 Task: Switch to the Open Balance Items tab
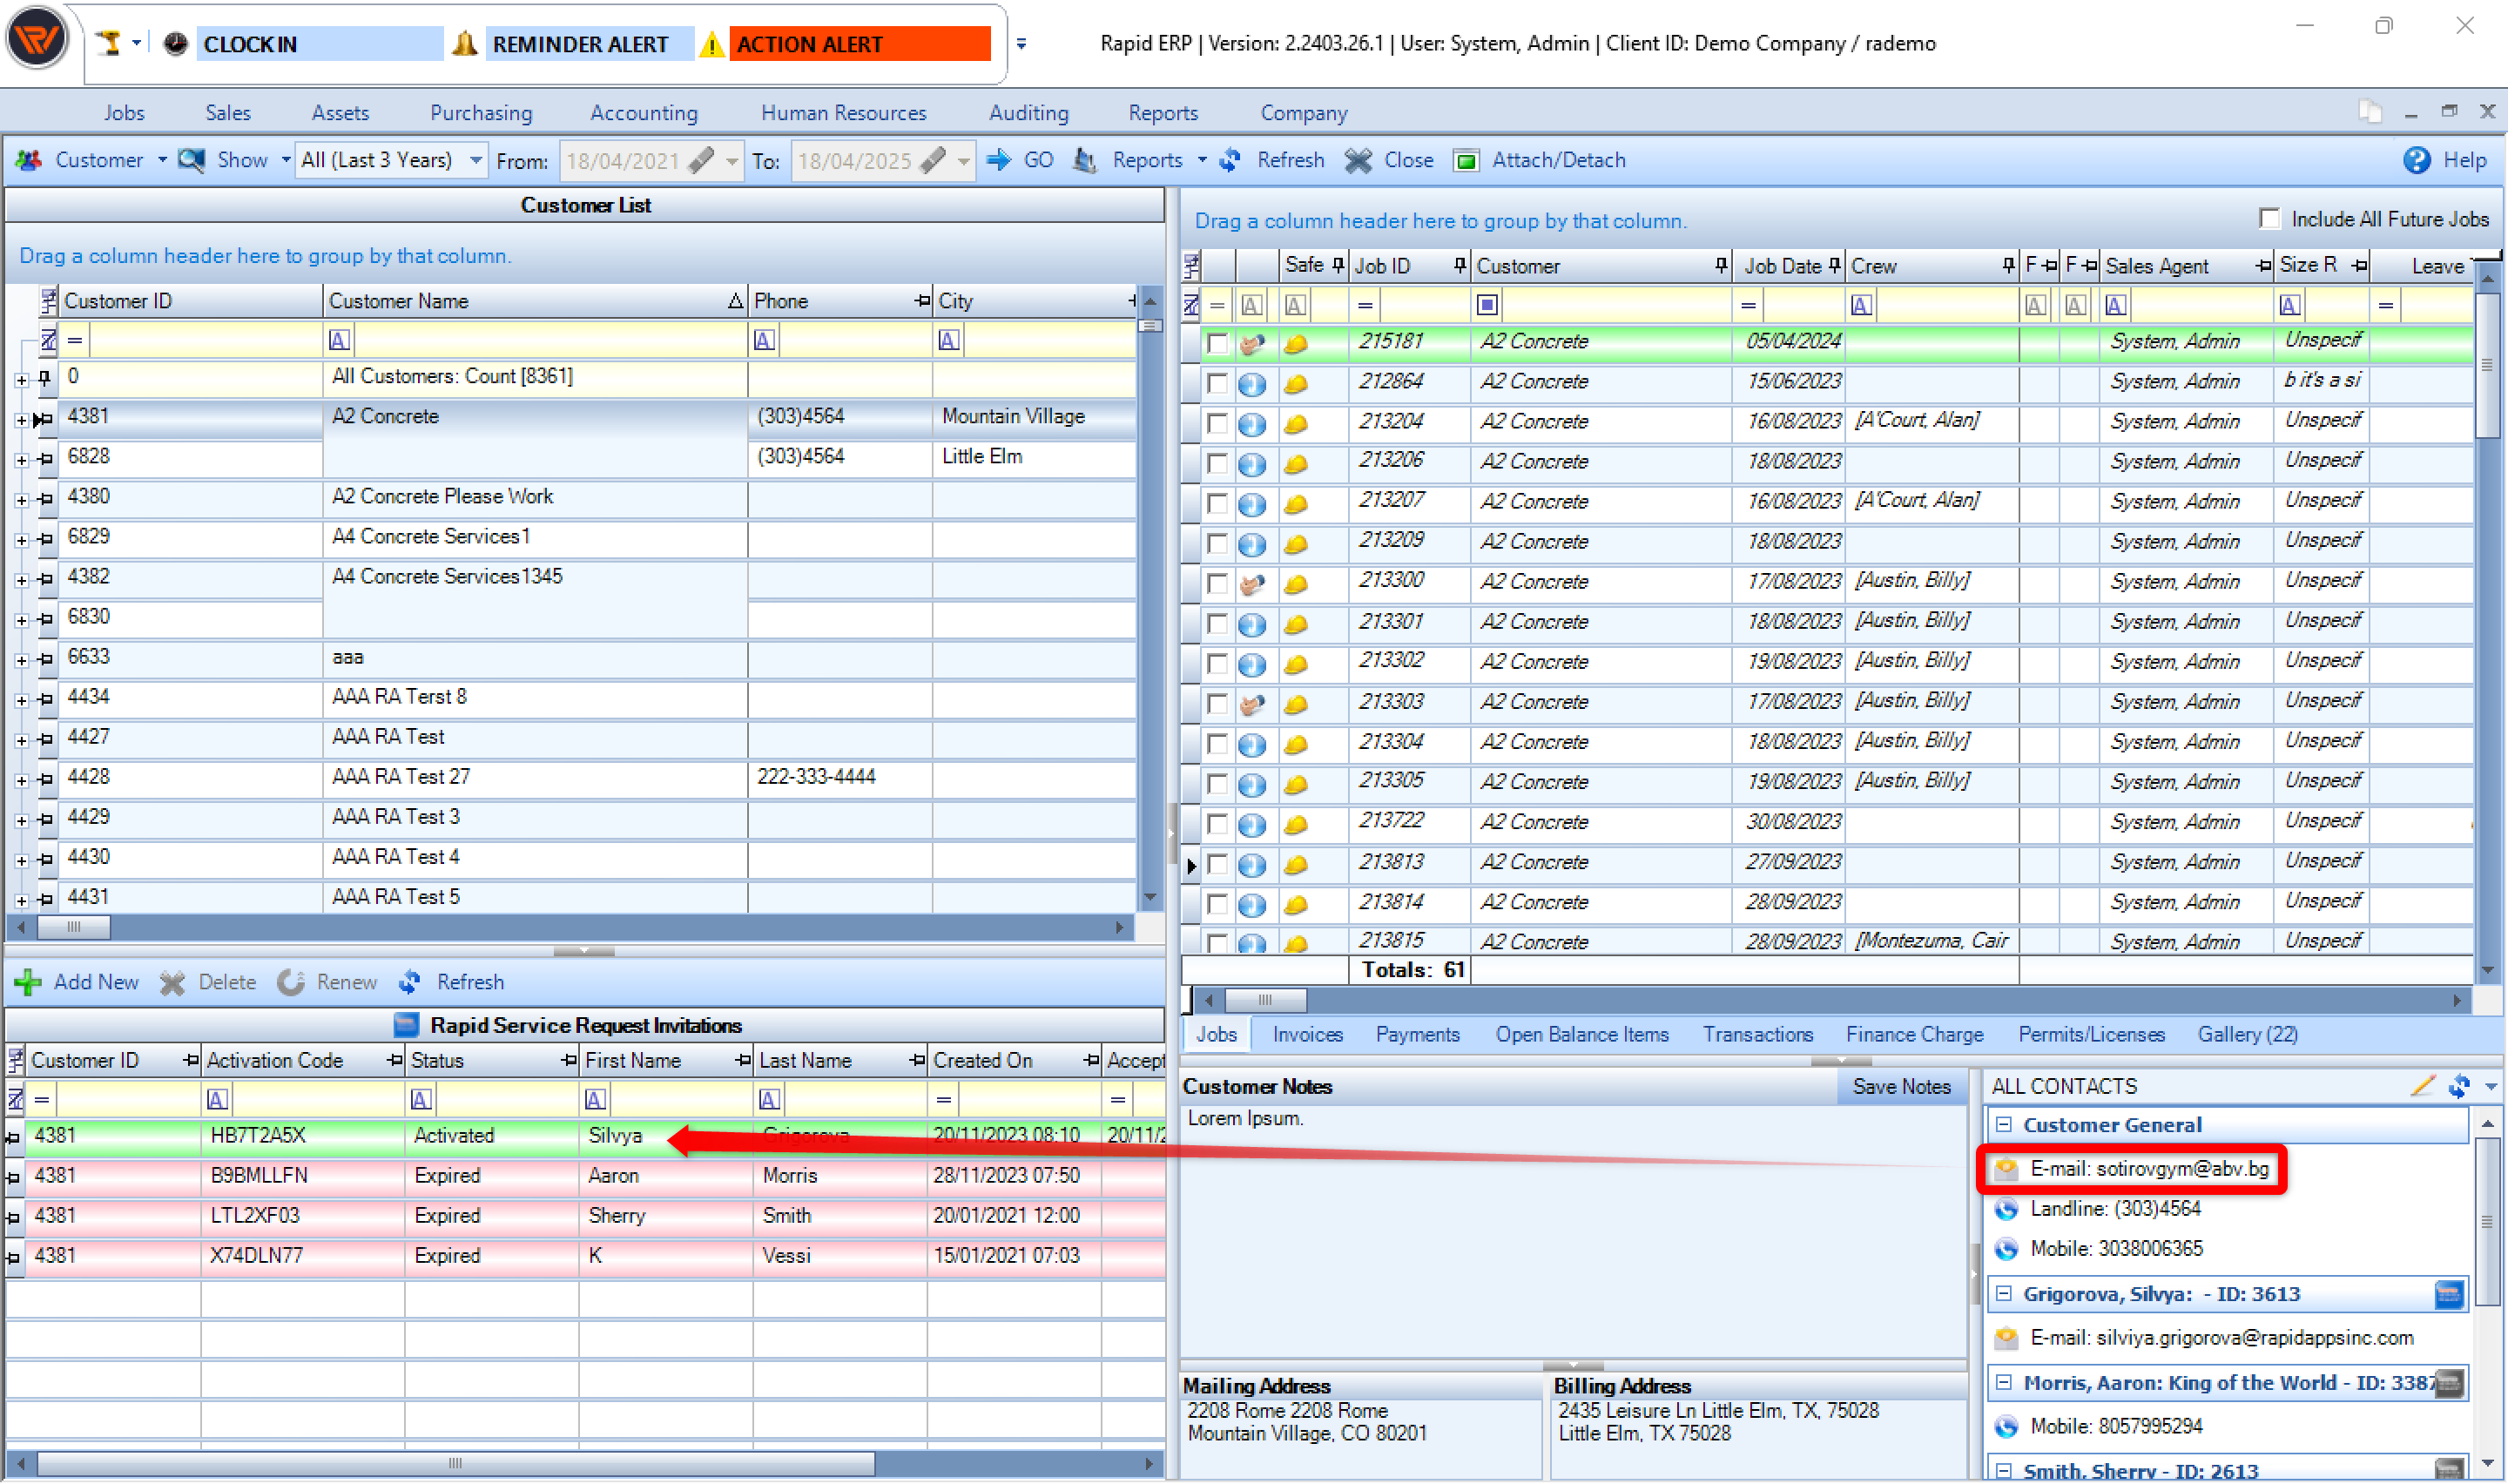coord(1581,1034)
